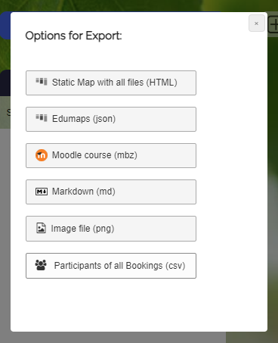Export map as Image file (png)

coord(111,229)
